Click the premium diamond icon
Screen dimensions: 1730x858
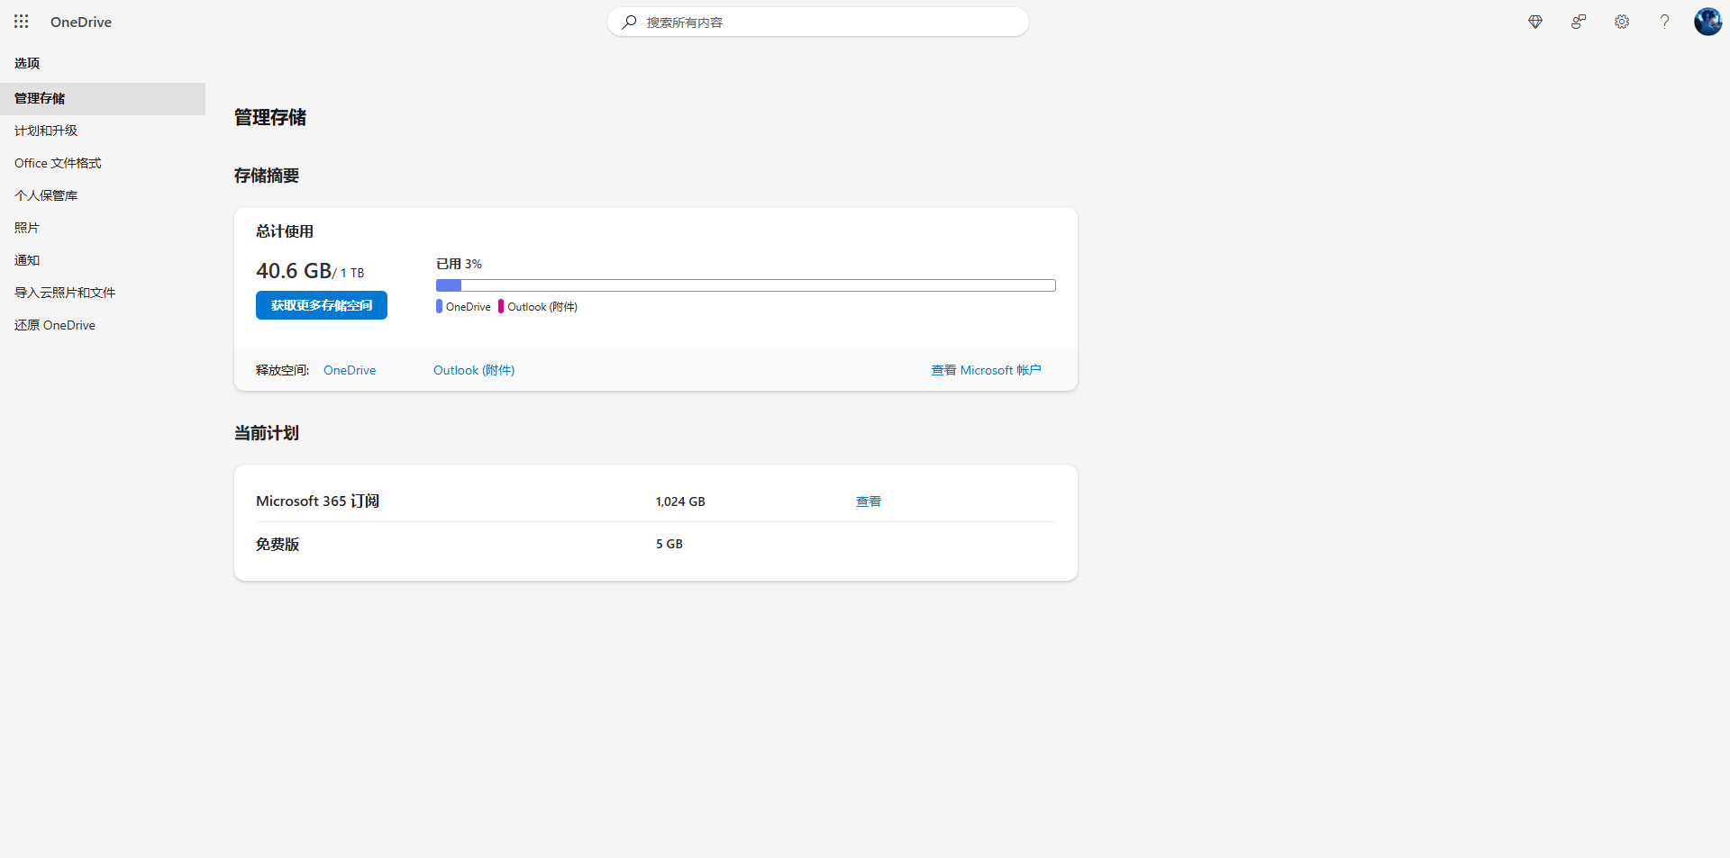1535,22
